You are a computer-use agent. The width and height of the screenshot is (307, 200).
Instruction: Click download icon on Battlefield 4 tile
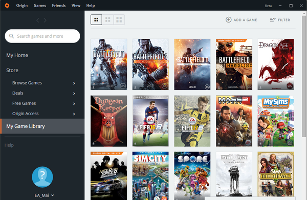(x=94, y=87)
